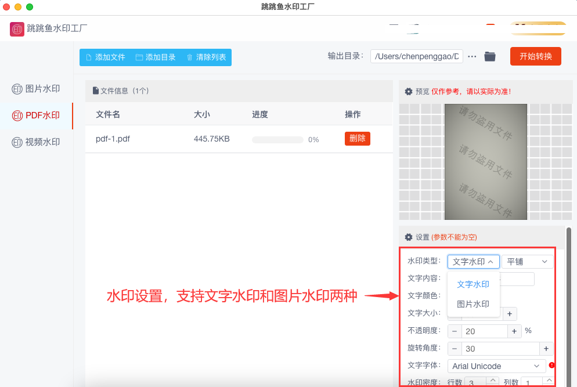The height and width of the screenshot is (387, 577).
Task: Increase rotation angle with the plus button
Action: 546,349
